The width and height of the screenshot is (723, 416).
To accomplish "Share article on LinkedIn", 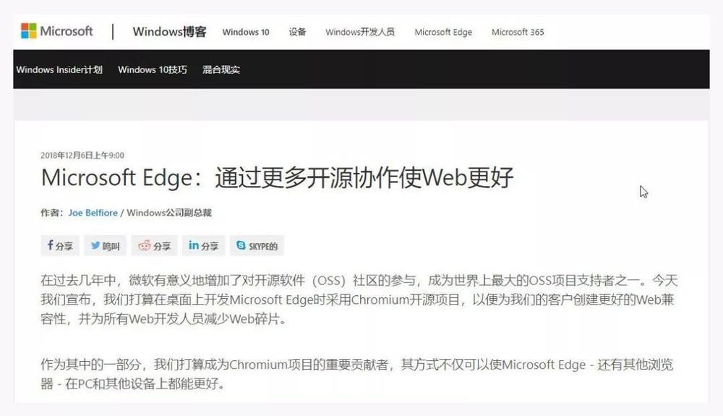I will click(x=203, y=245).
